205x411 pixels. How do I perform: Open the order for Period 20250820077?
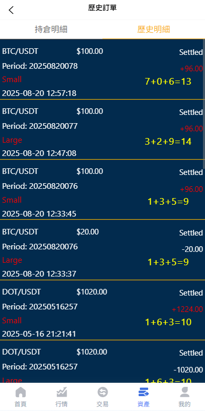tap(102, 129)
